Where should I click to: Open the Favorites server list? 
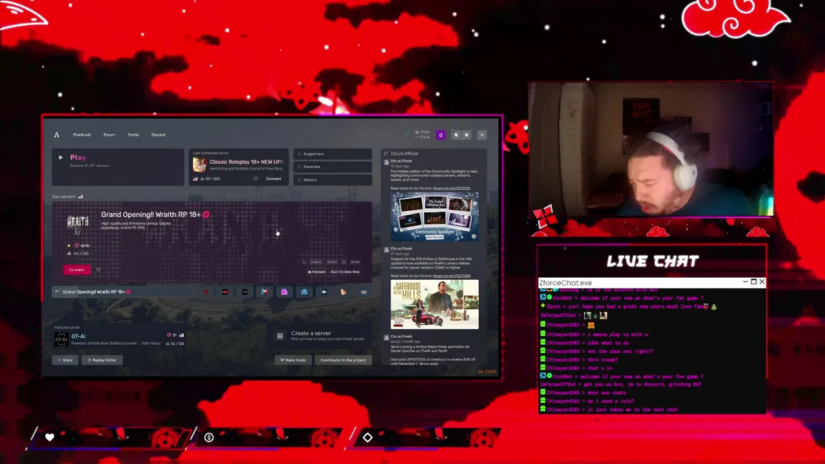point(333,167)
